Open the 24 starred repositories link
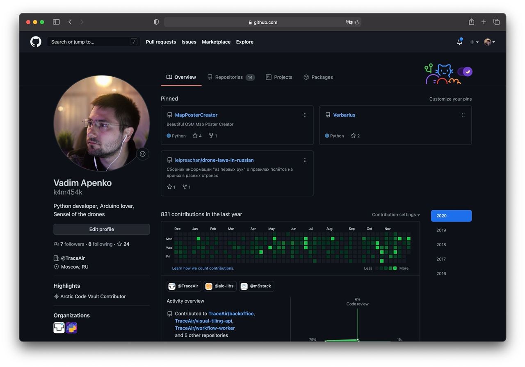This screenshot has height=367, width=525. click(123, 244)
